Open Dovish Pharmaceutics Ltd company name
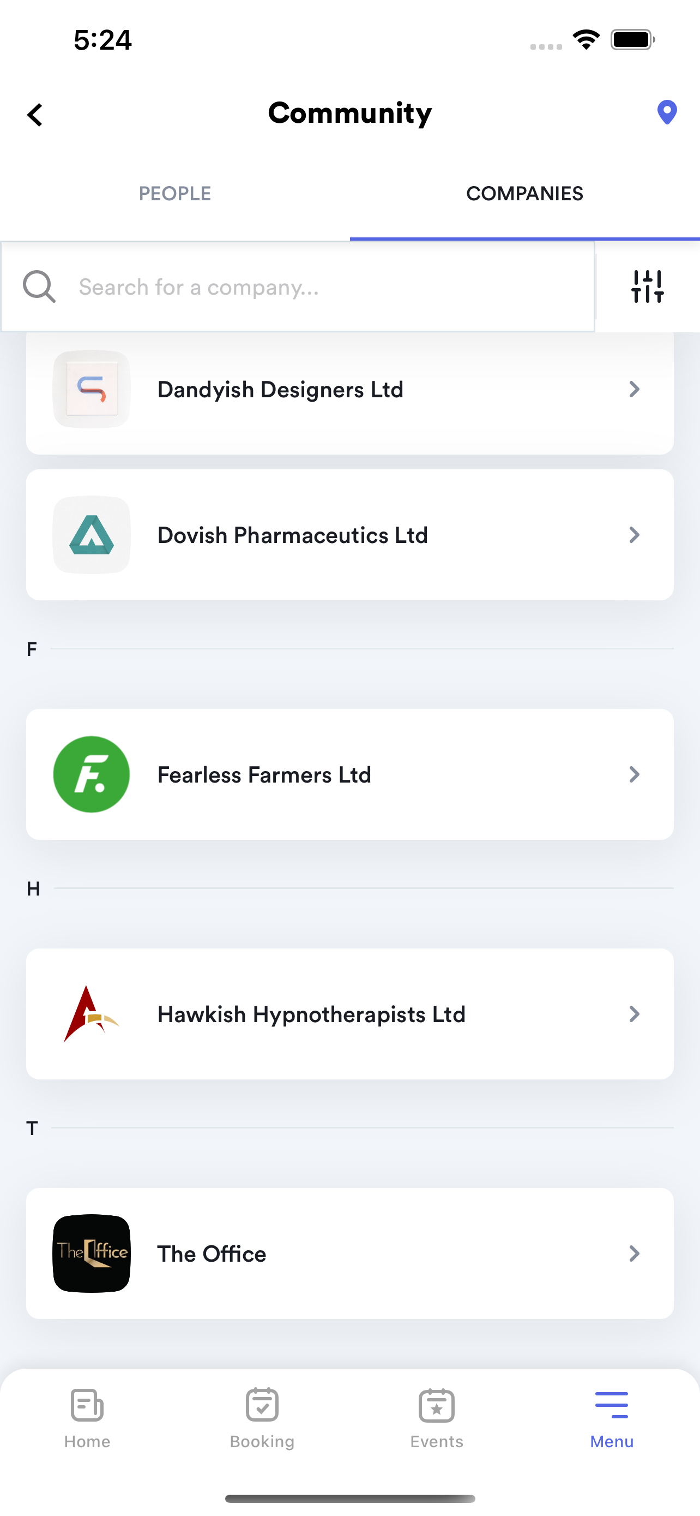The image size is (700, 1516). point(293,535)
